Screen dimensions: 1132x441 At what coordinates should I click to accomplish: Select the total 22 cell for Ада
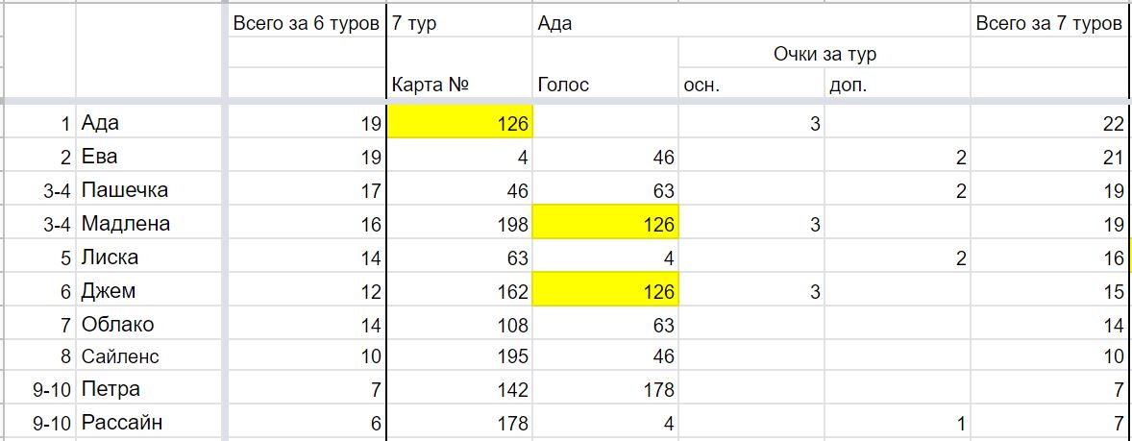tap(1049, 123)
